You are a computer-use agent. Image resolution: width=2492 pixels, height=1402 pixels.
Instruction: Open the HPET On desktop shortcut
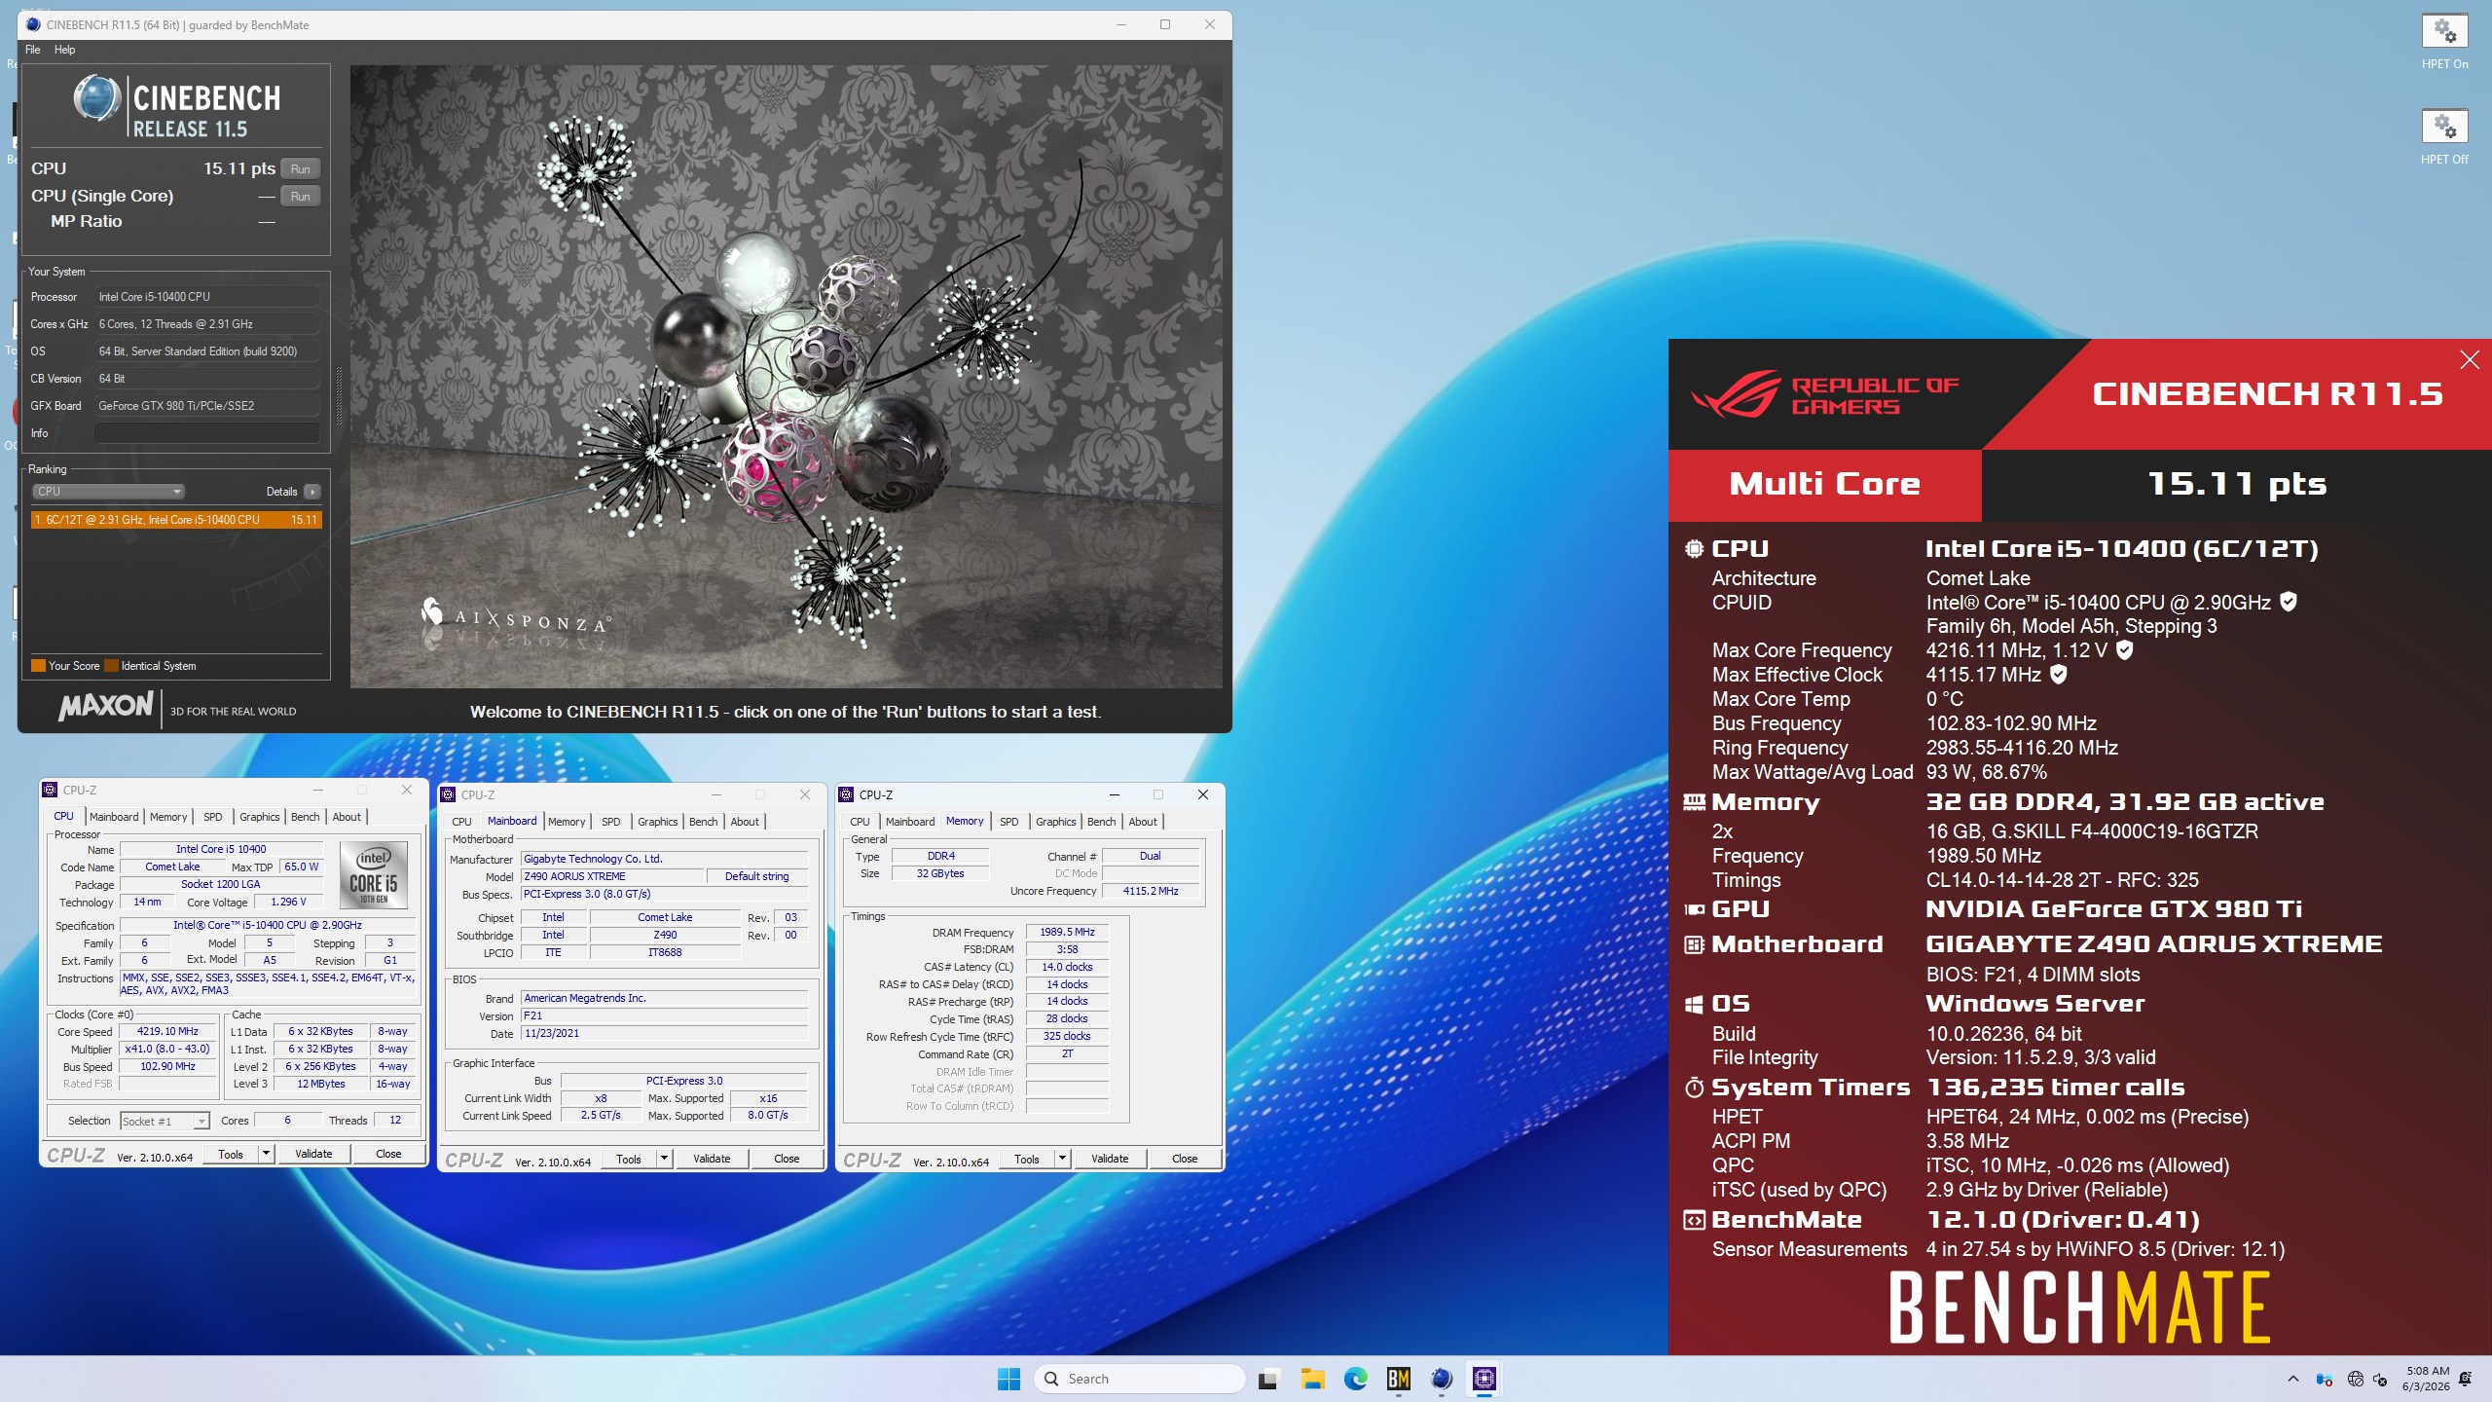click(2444, 41)
